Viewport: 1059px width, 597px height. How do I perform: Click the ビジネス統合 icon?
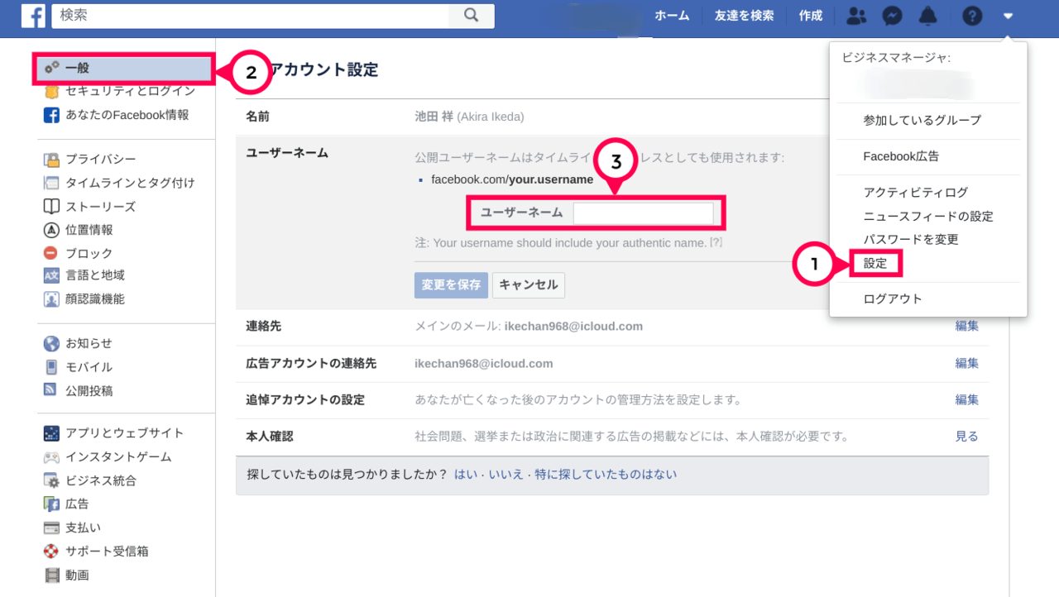click(x=51, y=480)
